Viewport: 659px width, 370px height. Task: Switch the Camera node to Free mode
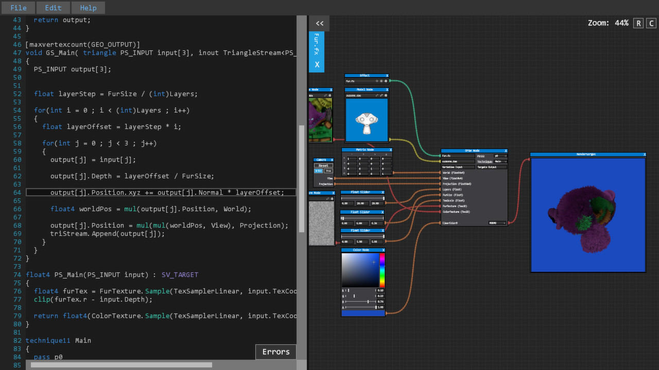(328, 171)
